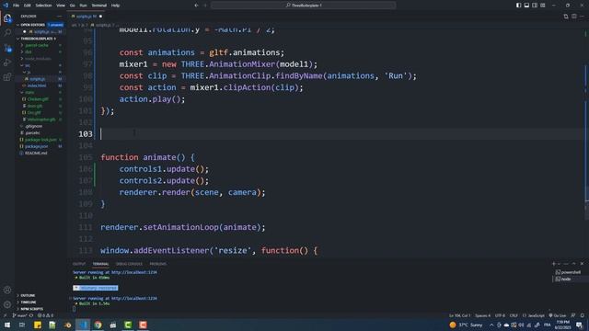Viewport: 589px width, 331px height.
Task: Open Blender from the taskbar
Action: pyautogui.click(x=68, y=325)
